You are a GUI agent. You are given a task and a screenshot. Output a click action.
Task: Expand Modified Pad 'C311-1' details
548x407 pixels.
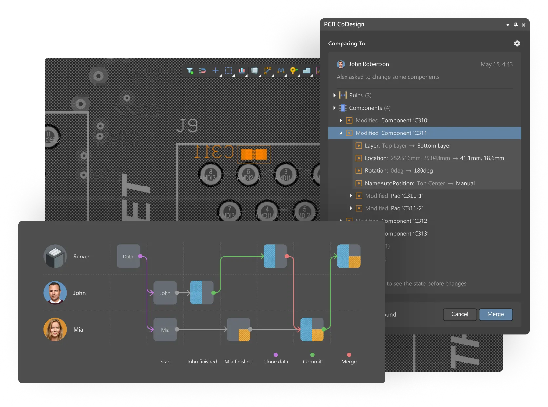pyautogui.click(x=350, y=196)
